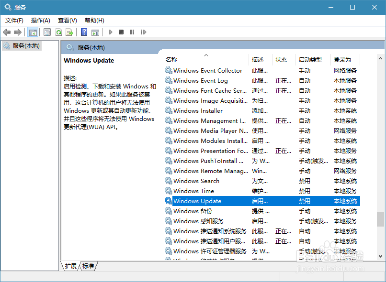Open the 查看(V) menu
Screen dimensions: 386x282
pyautogui.click(x=67, y=21)
